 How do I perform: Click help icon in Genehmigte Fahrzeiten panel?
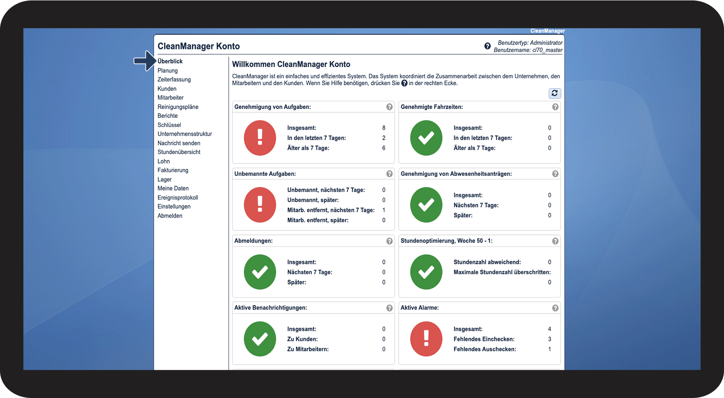(555, 107)
